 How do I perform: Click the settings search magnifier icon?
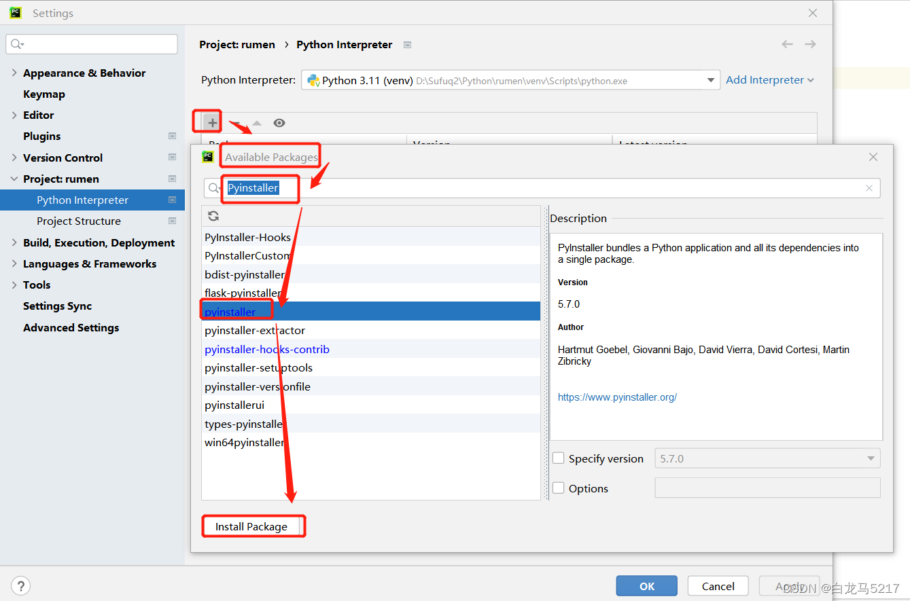click(16, 44)
